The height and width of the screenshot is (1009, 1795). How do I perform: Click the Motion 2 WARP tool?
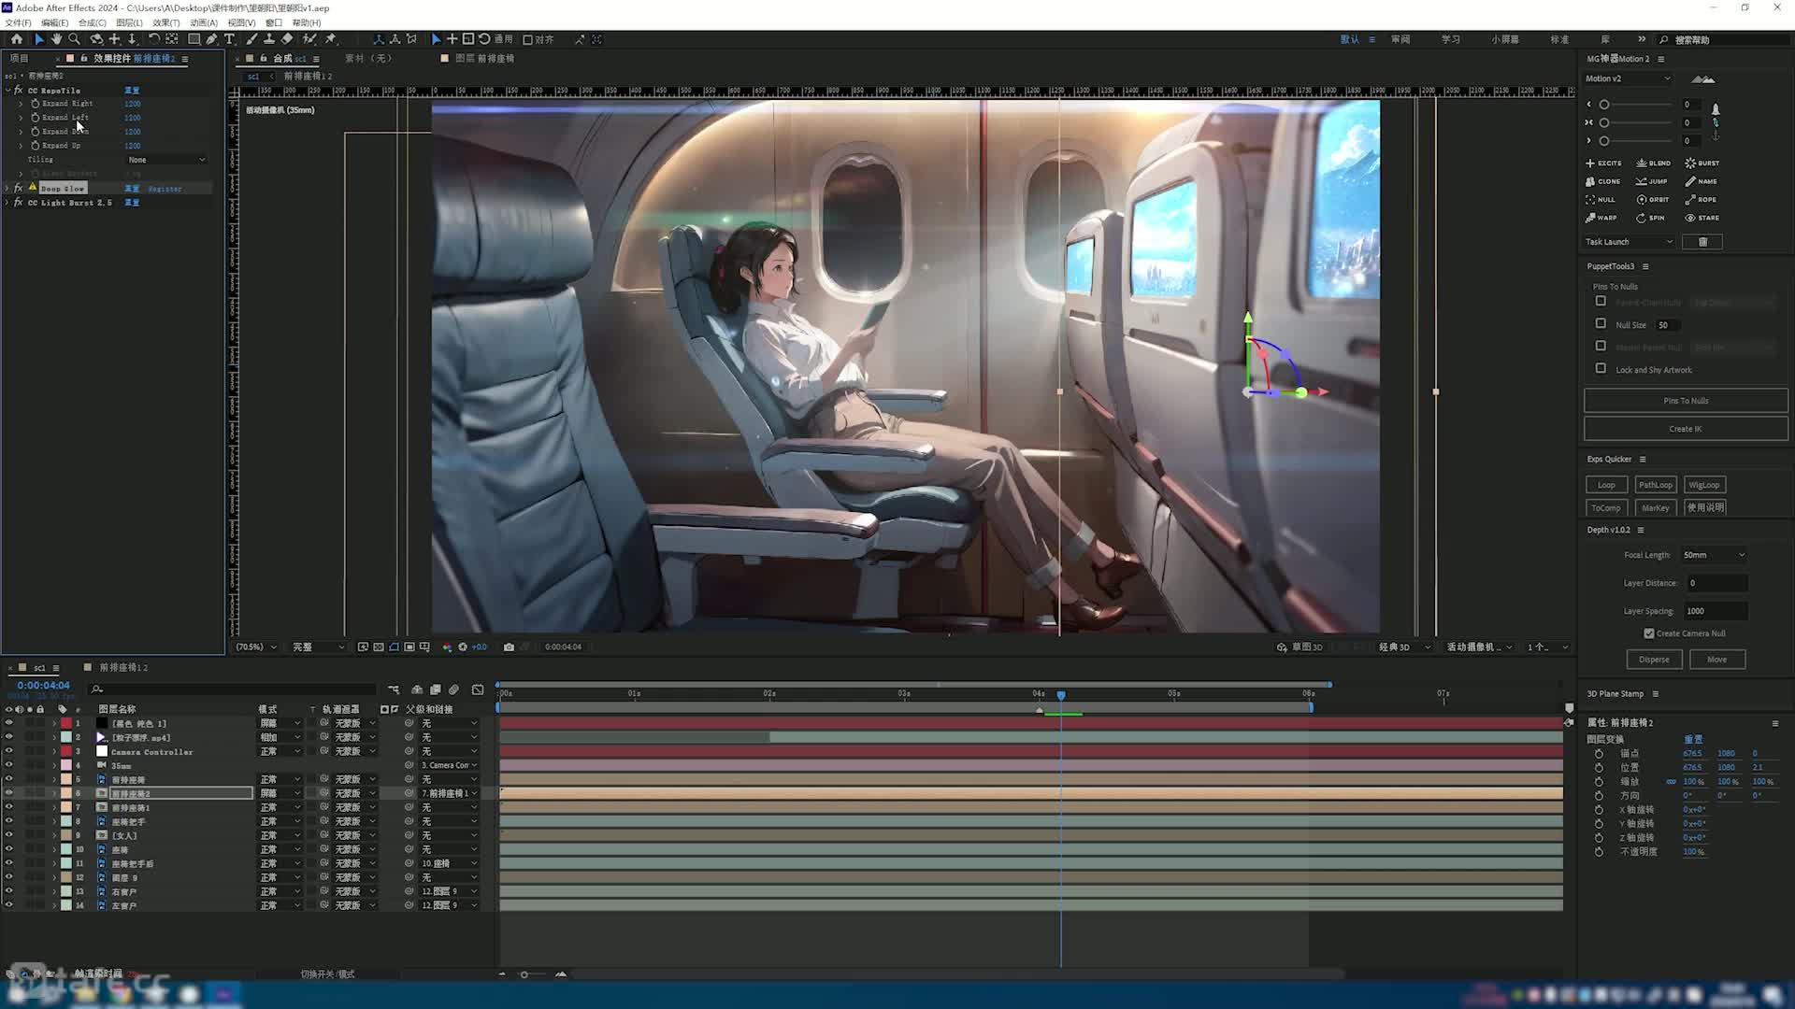pyautogui.click(x=1601, y=218)
